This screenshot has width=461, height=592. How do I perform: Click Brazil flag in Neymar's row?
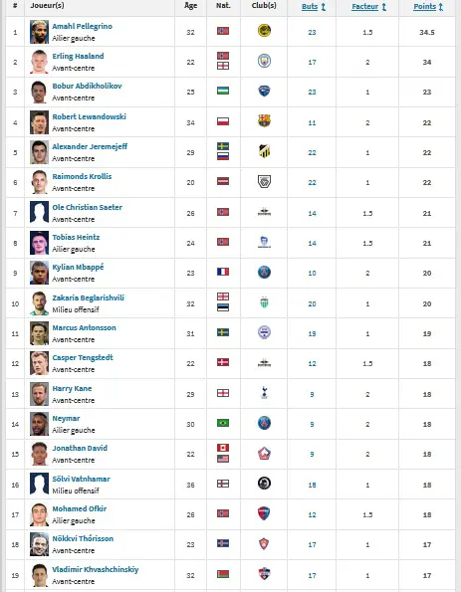coord(223,423)
